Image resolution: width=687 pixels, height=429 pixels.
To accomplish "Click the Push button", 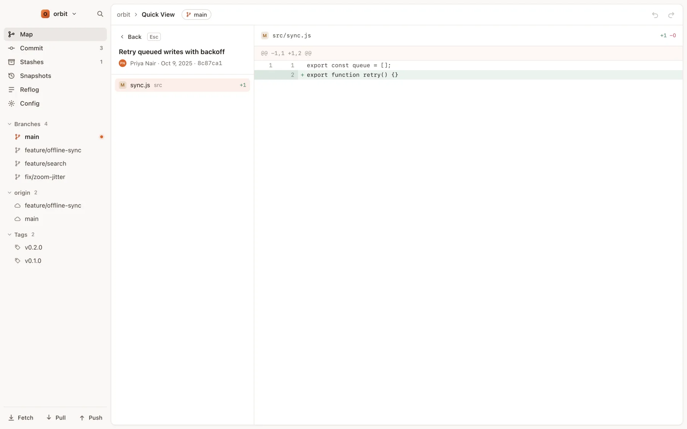I will [91, 418].
